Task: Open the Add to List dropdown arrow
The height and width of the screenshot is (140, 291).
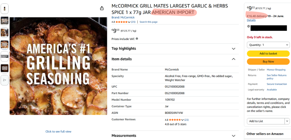Action: [287, 121]
